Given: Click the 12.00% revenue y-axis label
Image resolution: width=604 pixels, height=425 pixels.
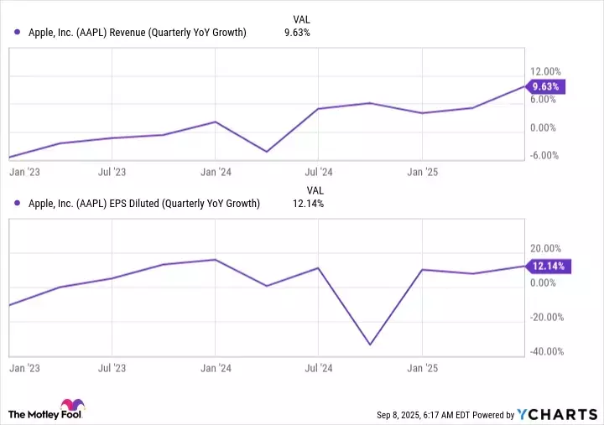Looking at the screenshot, I should tap(545, 71).
